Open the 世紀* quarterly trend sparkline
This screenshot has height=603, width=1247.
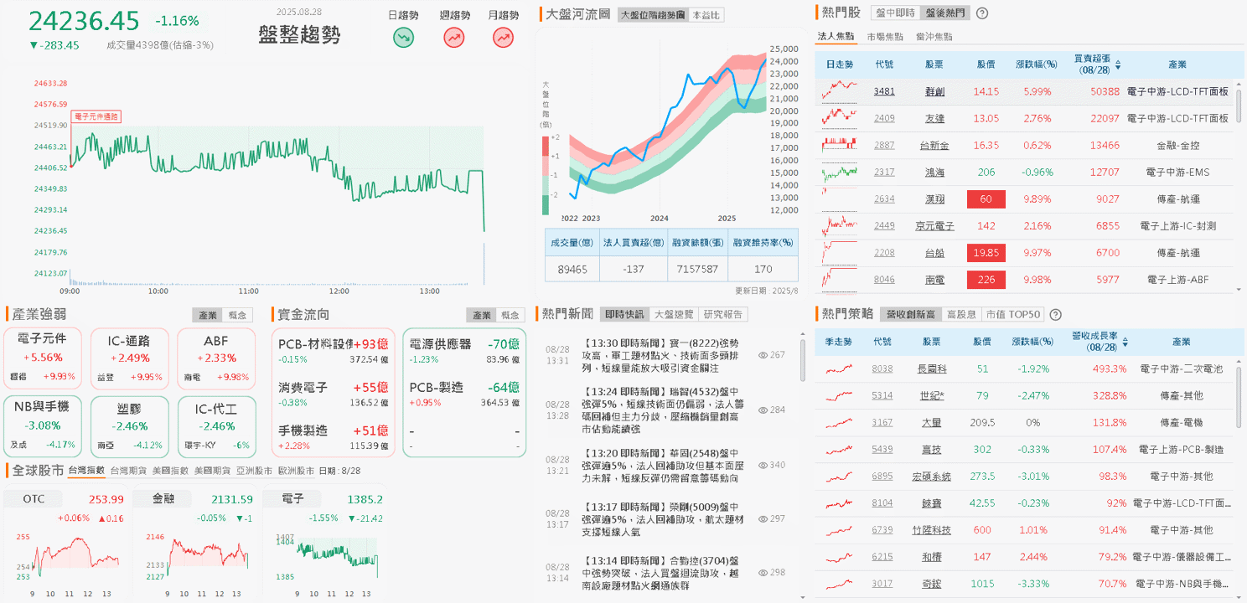point(840,395)
